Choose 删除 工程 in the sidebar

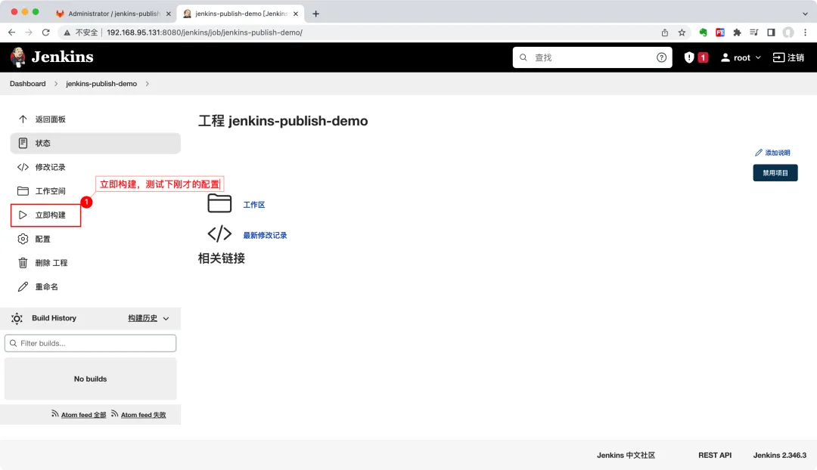click(95, 263)
